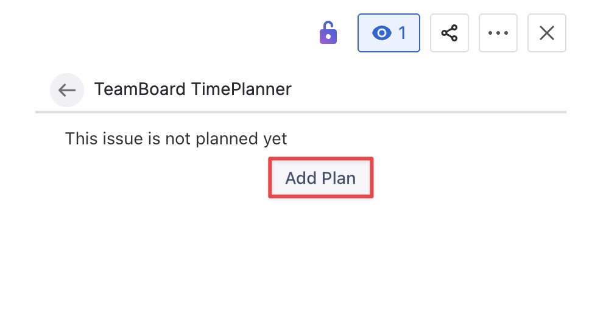Click the watcher count number 1

pyautogui.click(x=402, y=33)
